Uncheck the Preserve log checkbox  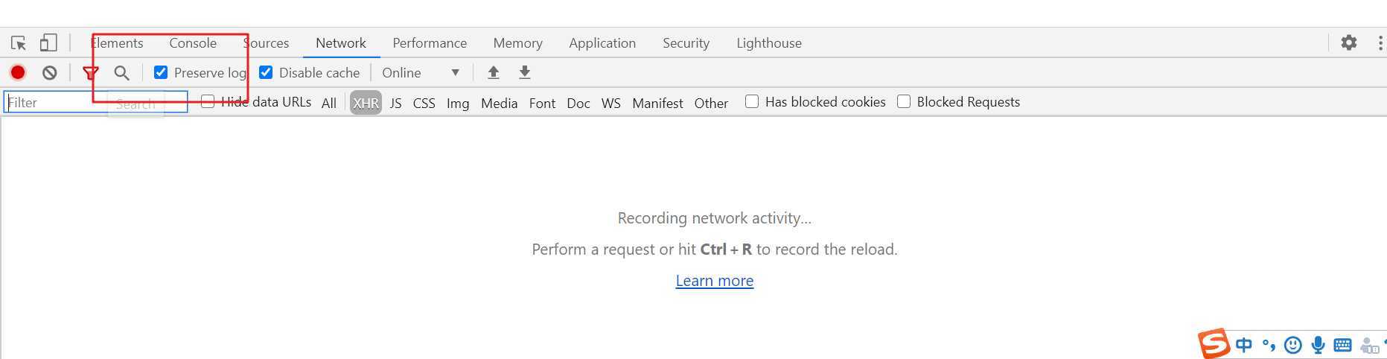pos(161,72)
